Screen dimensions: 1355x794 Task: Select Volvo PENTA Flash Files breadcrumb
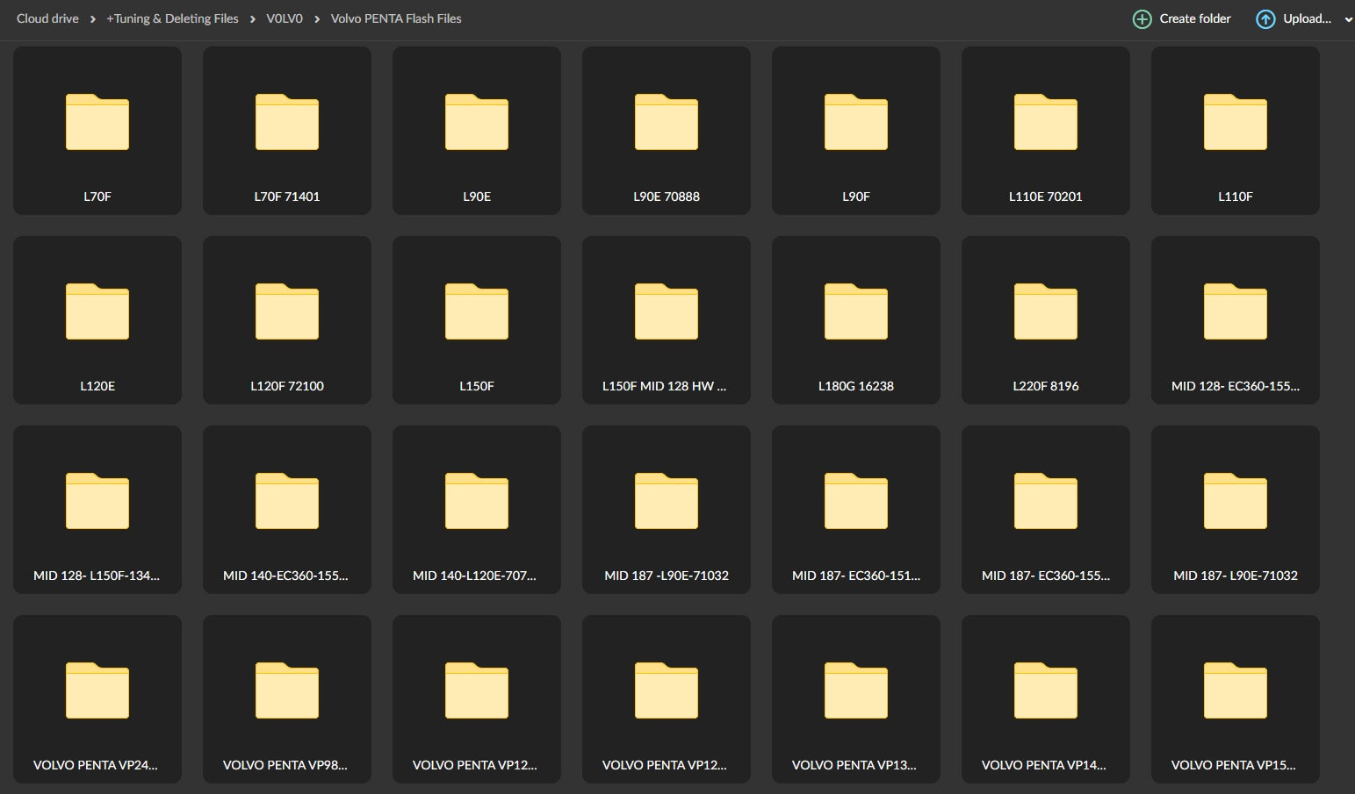(x=396, y=18)
